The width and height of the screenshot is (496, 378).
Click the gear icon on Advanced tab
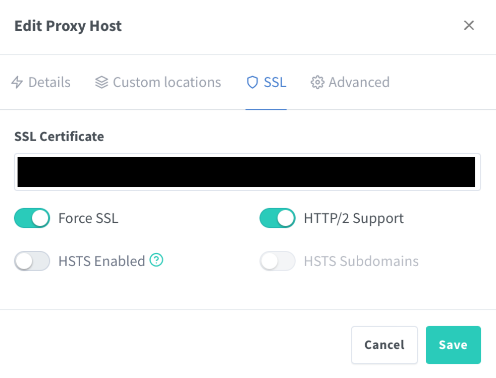(x=317, y=82)
